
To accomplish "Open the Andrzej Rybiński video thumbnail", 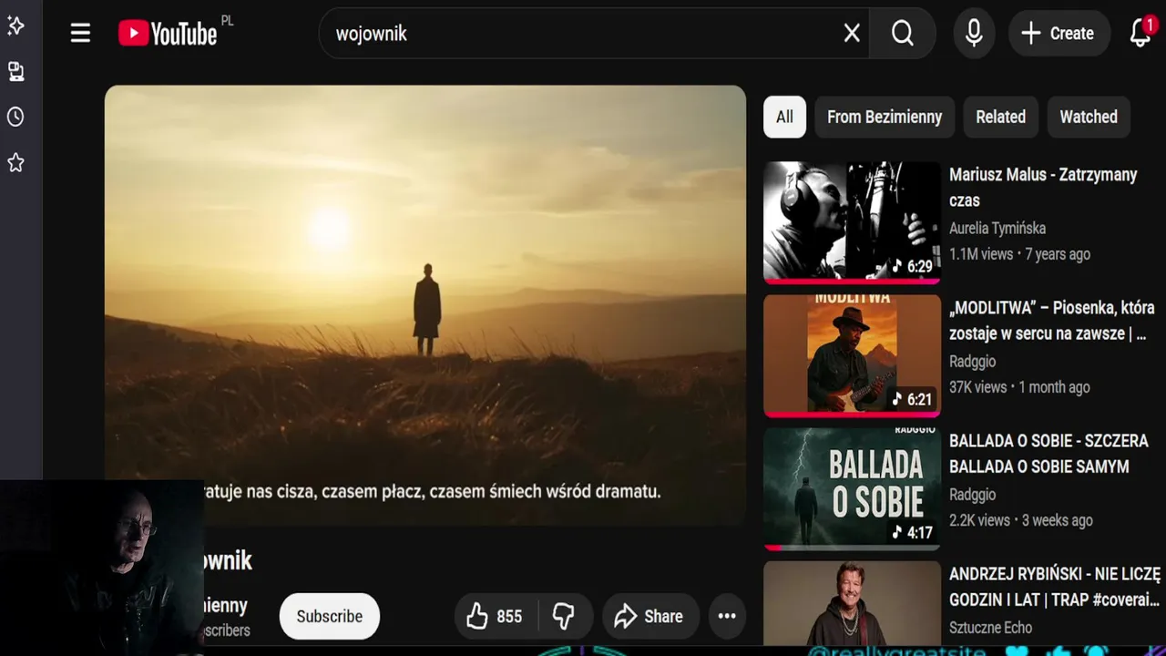I will click(x=852, y=603).
